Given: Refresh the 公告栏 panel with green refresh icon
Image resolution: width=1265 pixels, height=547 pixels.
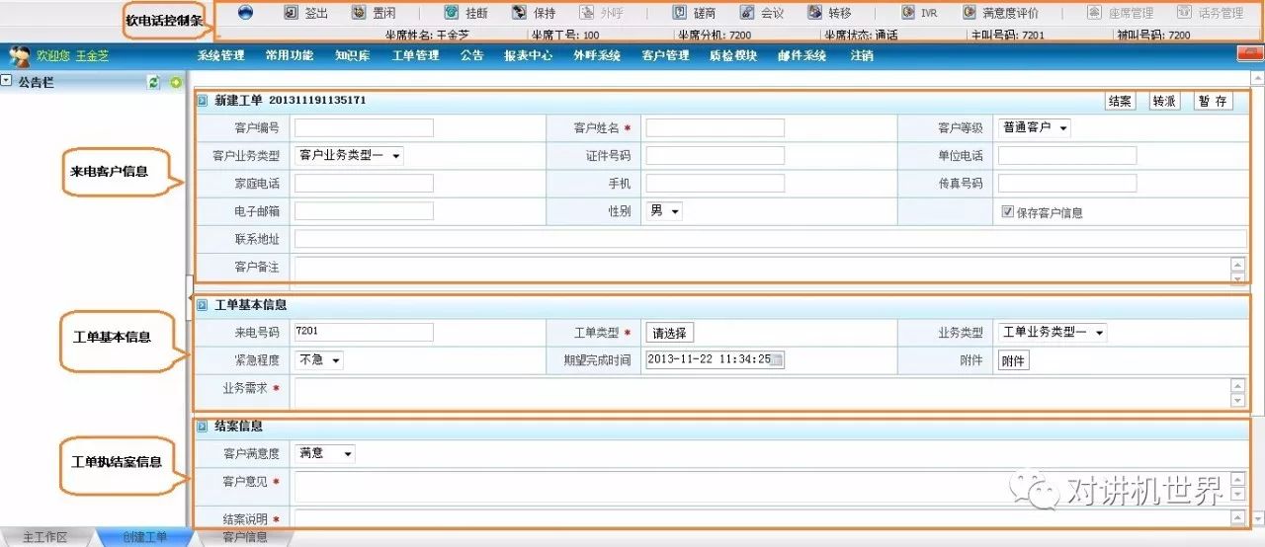Looking at the screenshot, I should click(x=154, y=82).
